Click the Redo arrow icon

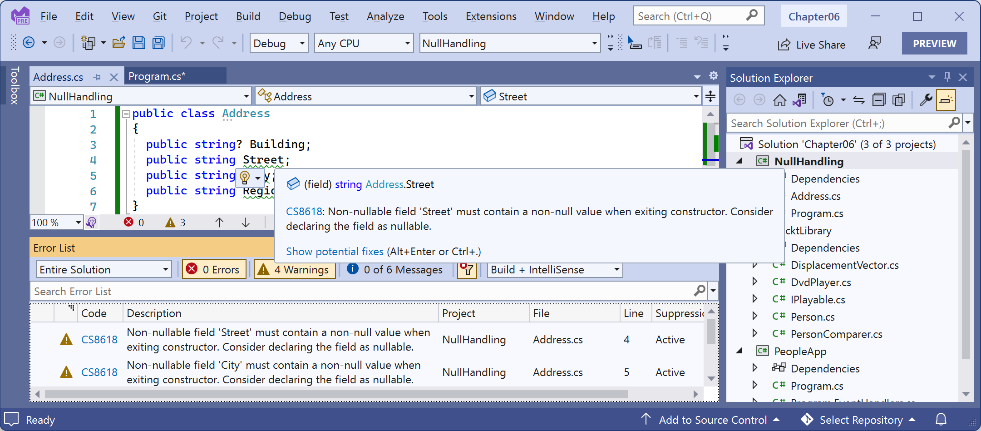point(218,43)
